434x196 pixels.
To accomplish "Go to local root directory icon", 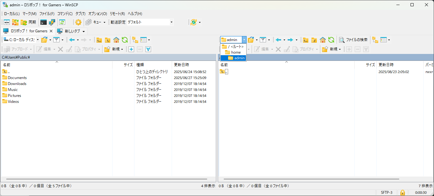I will point(107,40).
